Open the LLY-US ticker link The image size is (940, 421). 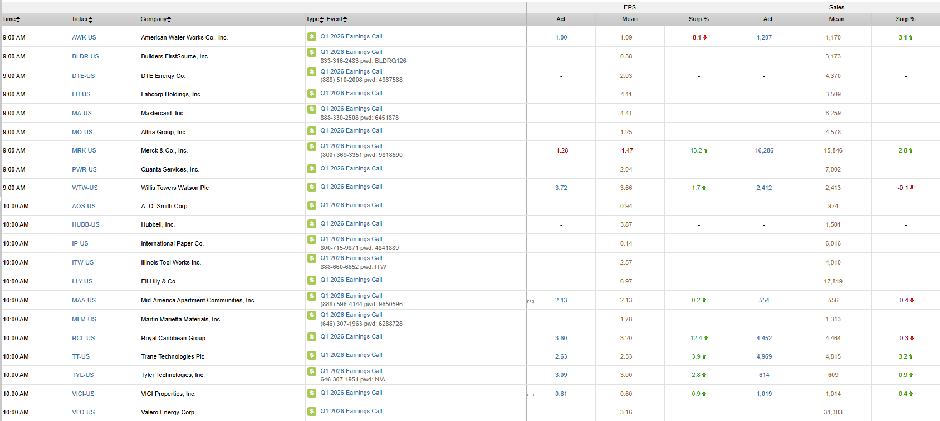click(x=82, y=282)
